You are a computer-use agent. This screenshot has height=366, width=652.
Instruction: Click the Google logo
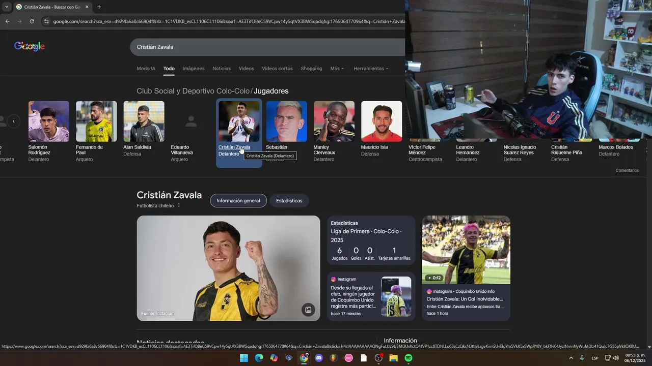click(x=30, y=46)
